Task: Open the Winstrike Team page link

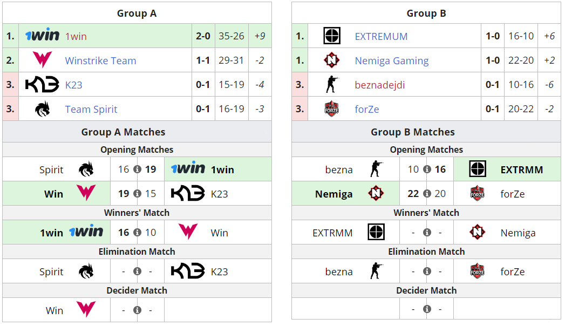Action: coord(100,60)
